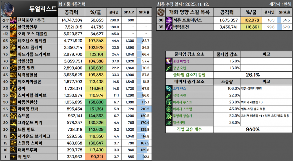Select the 파동연환창 skill icon
The height and width of the screenshot is (161, 293).
pos(14,102)
